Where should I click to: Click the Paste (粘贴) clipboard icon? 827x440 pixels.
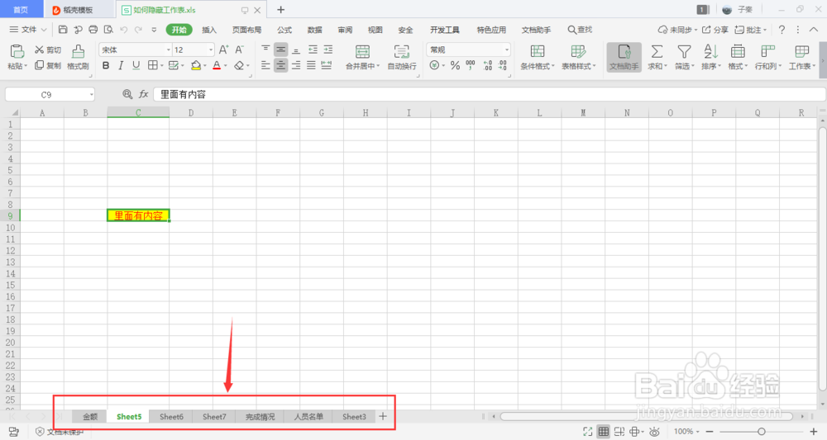point(17,51)
